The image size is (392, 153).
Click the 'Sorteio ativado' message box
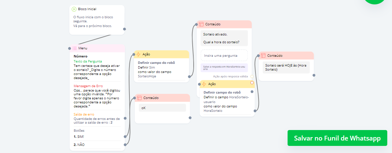pos(224,38)
